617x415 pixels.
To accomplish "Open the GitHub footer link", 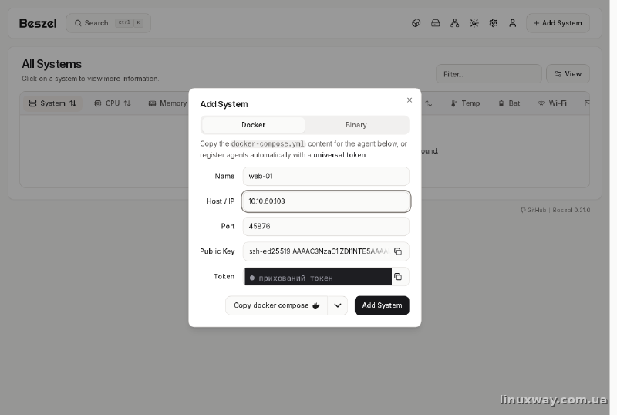I will (533, 211).
